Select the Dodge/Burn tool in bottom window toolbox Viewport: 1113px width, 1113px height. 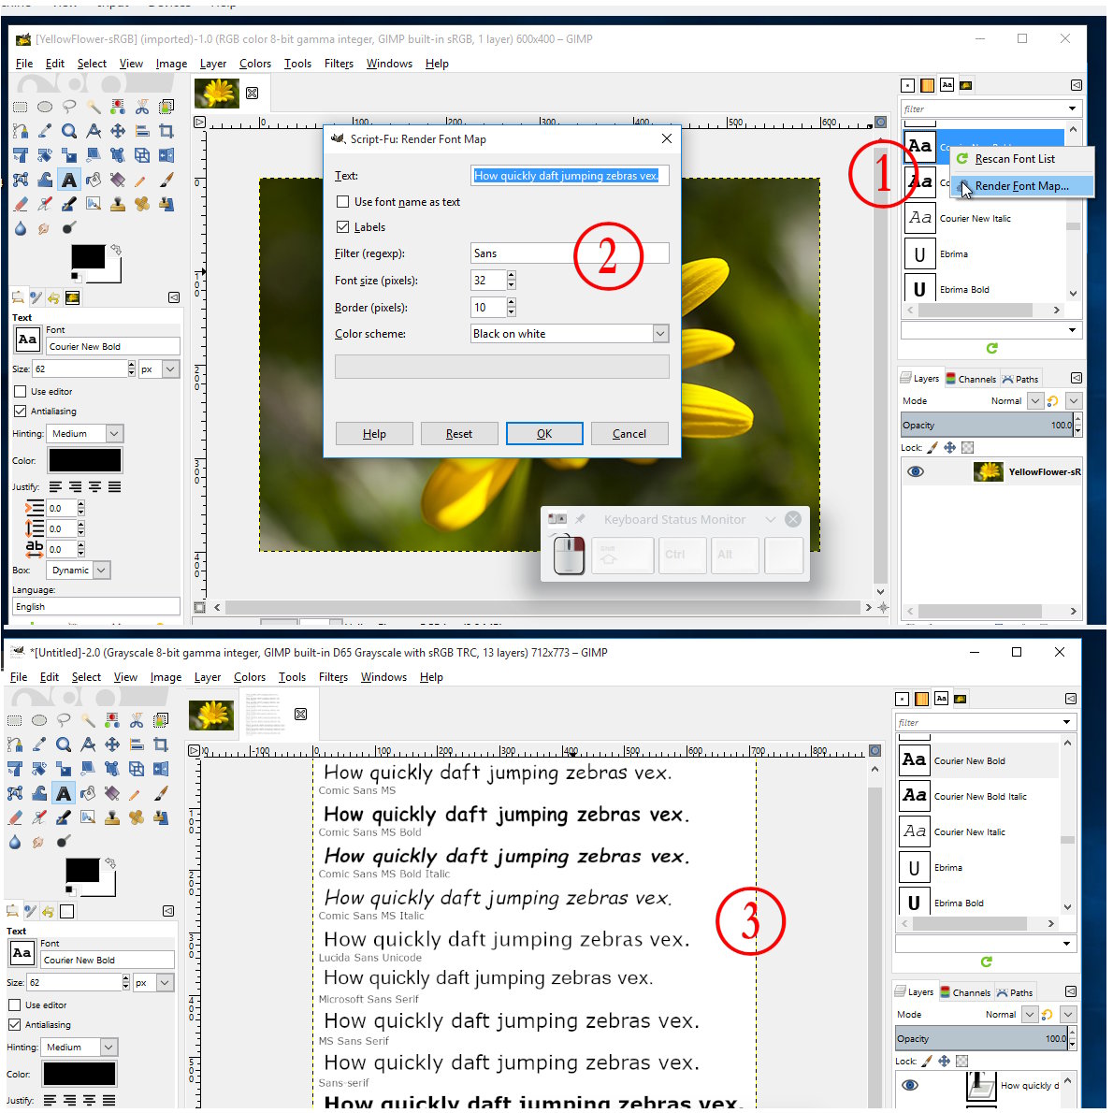[64, 842]
